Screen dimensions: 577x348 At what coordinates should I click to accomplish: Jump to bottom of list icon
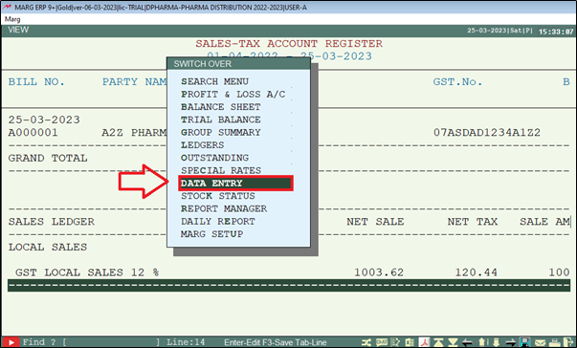click(x=453, y=342)
